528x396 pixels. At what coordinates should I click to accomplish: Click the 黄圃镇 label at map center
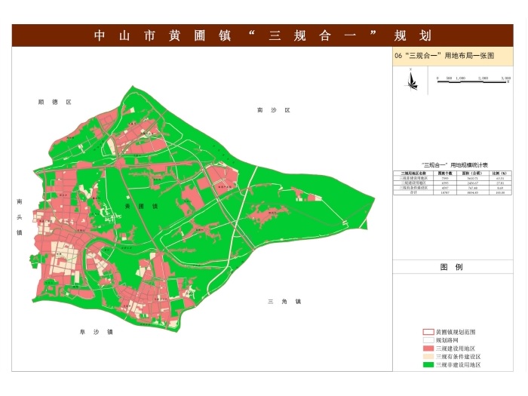coord(140,205)
